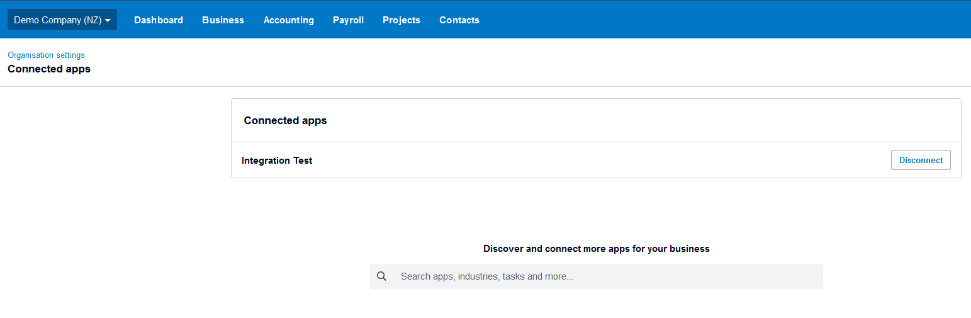The image size is (971, 318).
Task: Expand the Accounting navigation menu
Action: coord(288,20)
